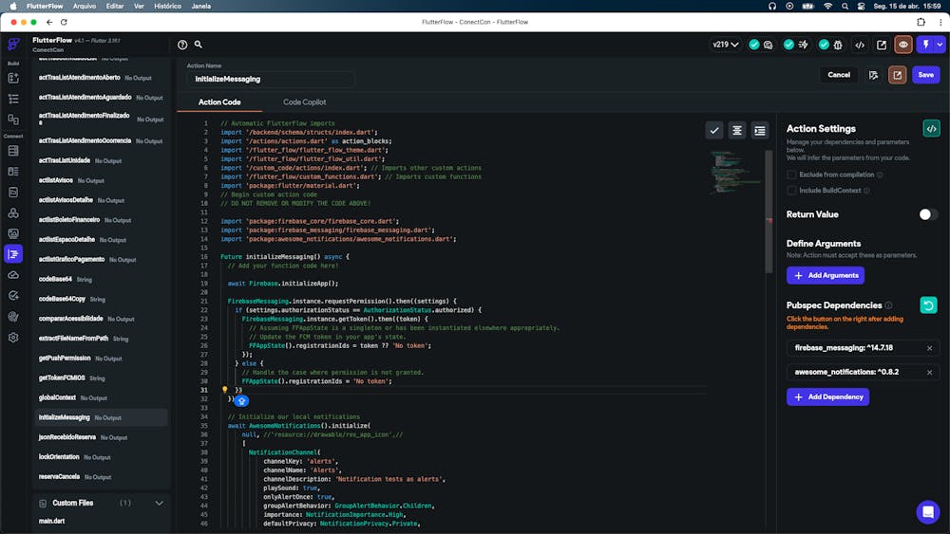
Task: Toggle the Return Value switch
Action: point(928,214)
